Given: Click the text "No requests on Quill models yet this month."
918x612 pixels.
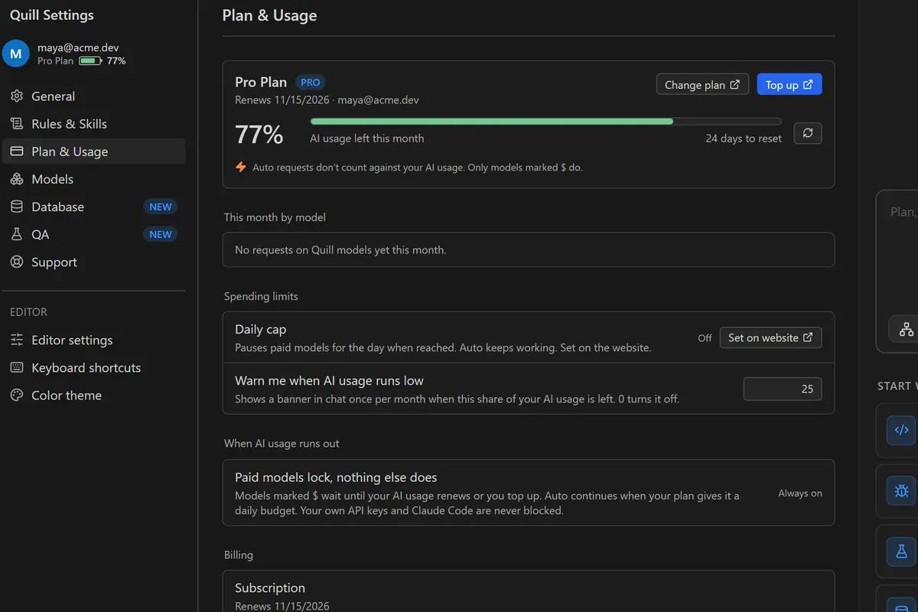Looking at the screenshot, I should point(340,249).
